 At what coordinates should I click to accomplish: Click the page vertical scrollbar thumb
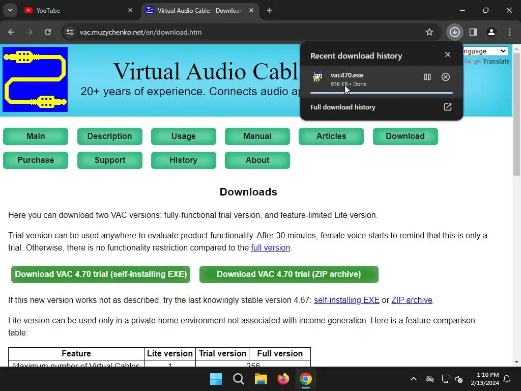[x=516, y=114]
